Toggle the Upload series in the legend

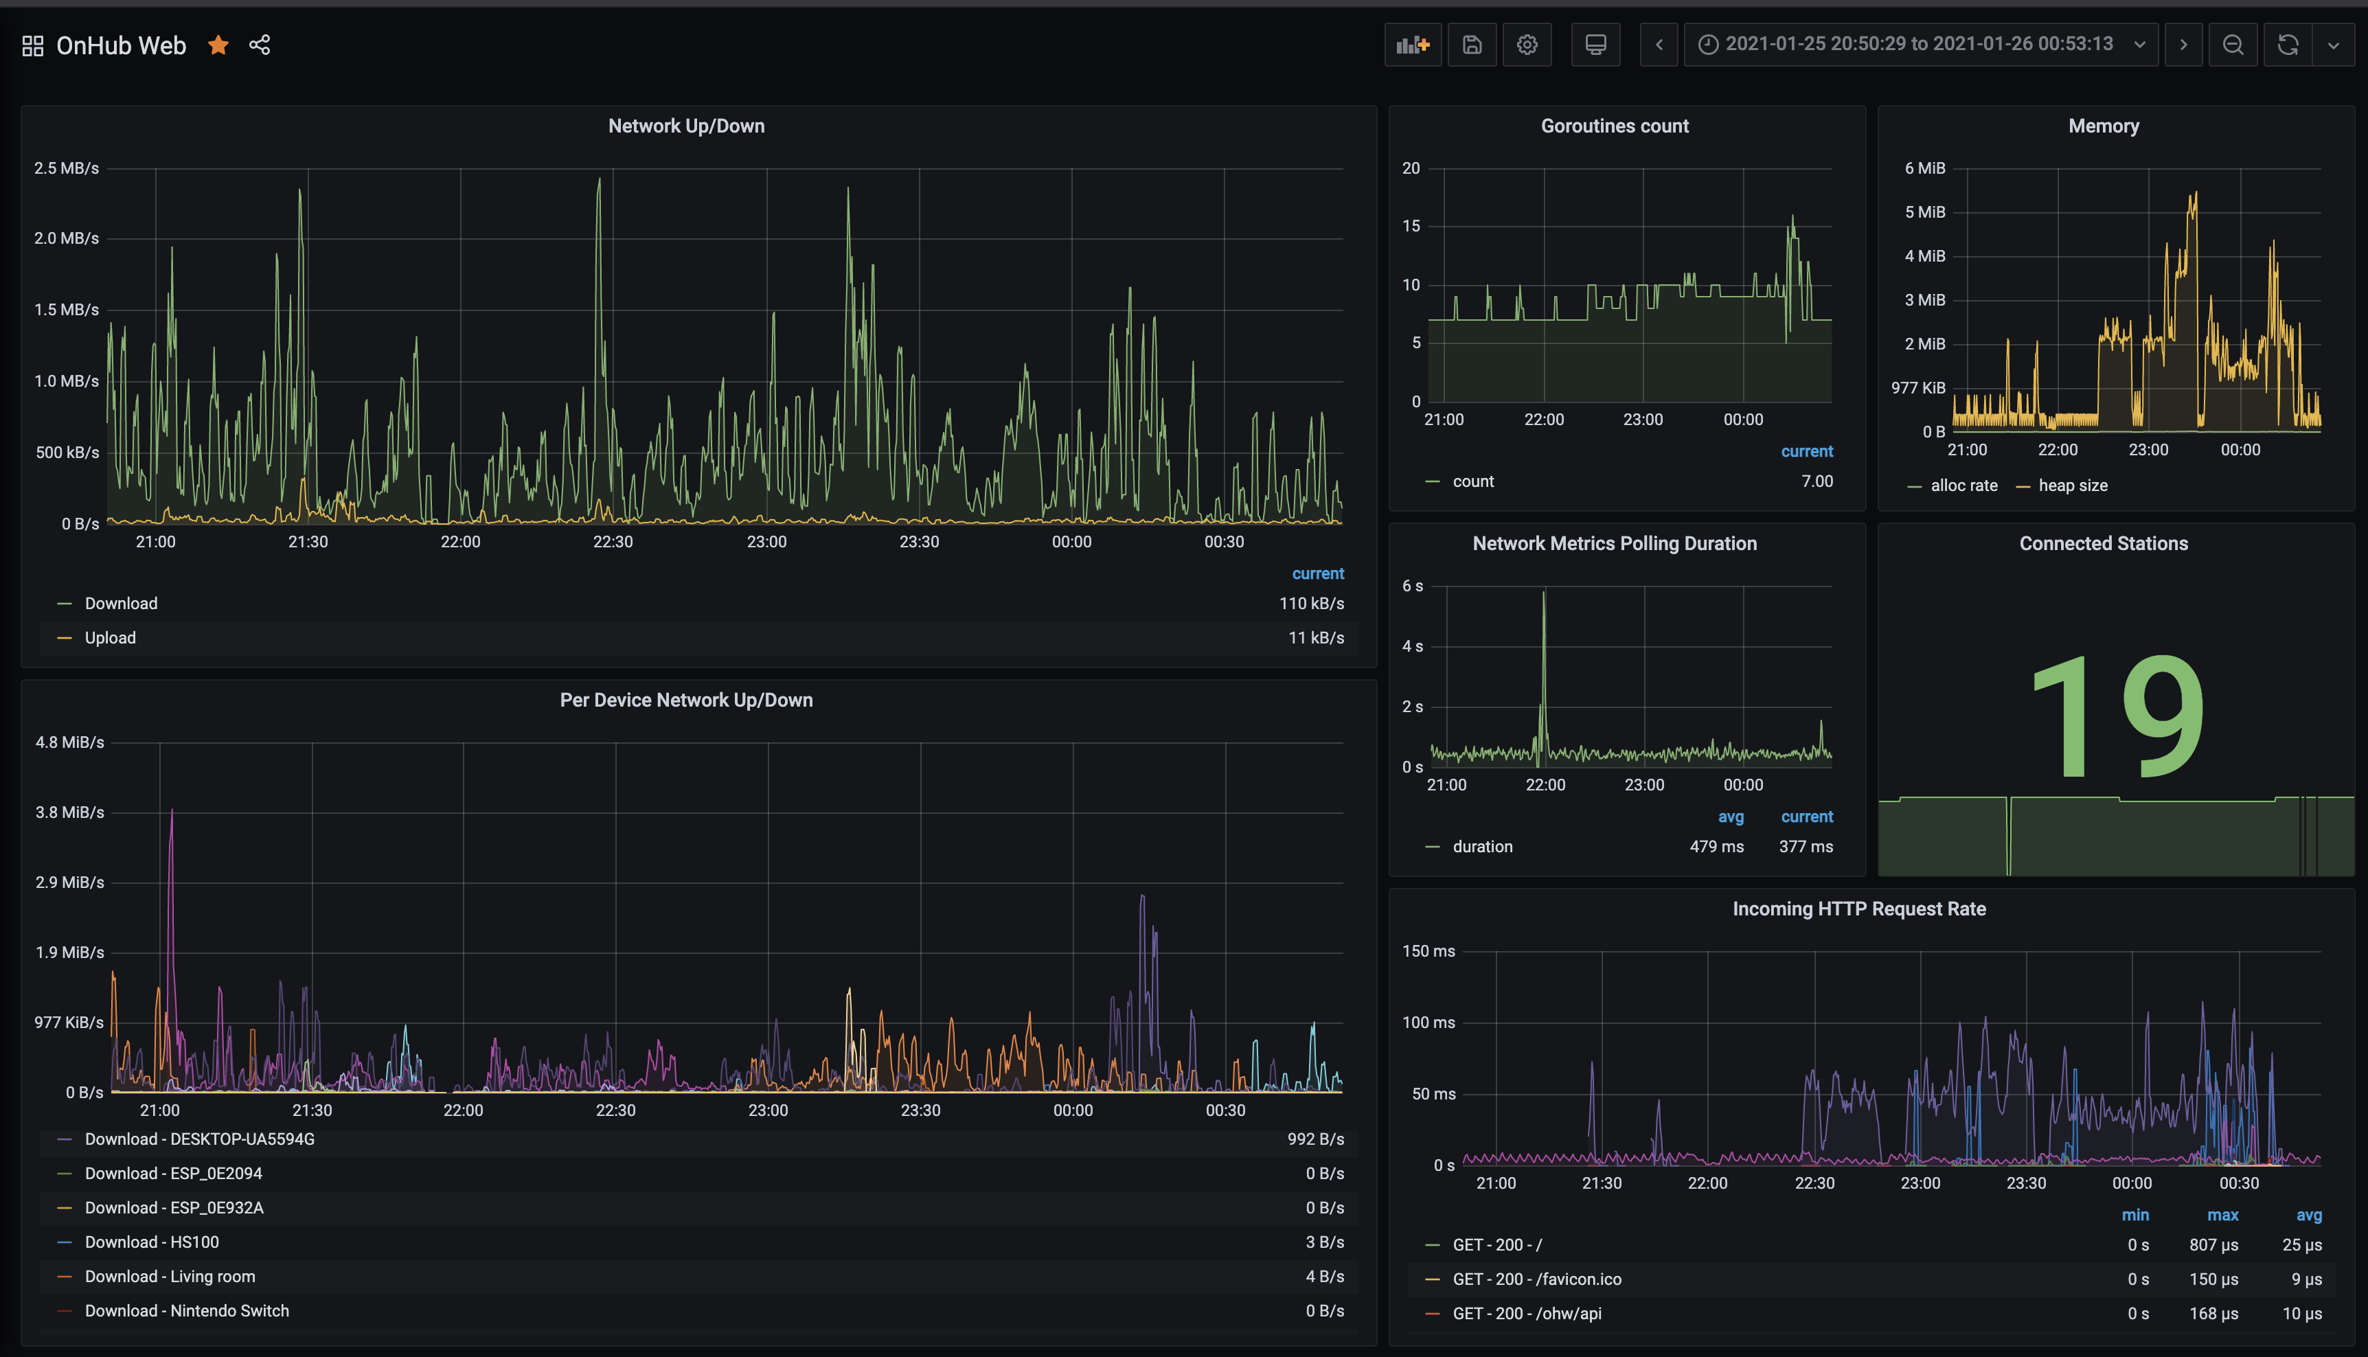point(110,637)
